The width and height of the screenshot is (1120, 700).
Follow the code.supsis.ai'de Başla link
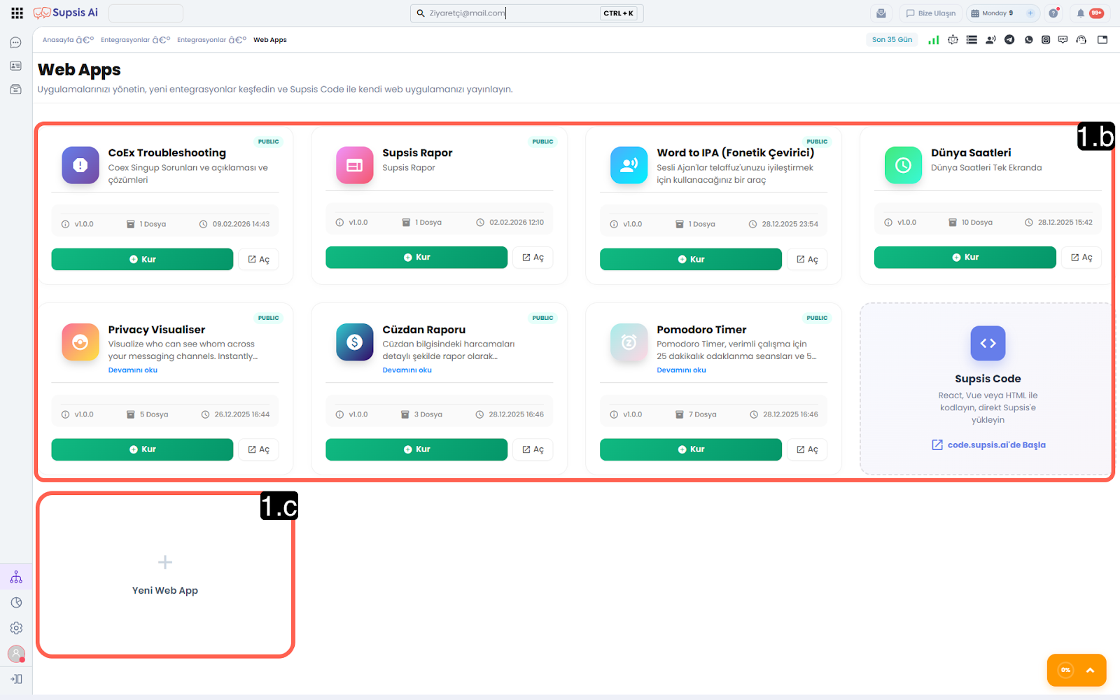click(995, 445)
